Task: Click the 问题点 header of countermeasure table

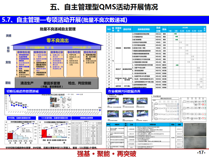Action: [x=117, y=124]
